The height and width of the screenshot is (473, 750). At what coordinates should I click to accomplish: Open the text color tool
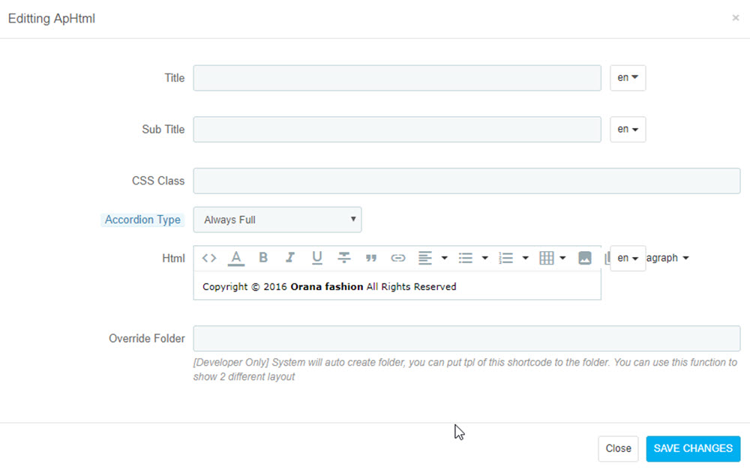pyautogui.click(x=236, y=259)
